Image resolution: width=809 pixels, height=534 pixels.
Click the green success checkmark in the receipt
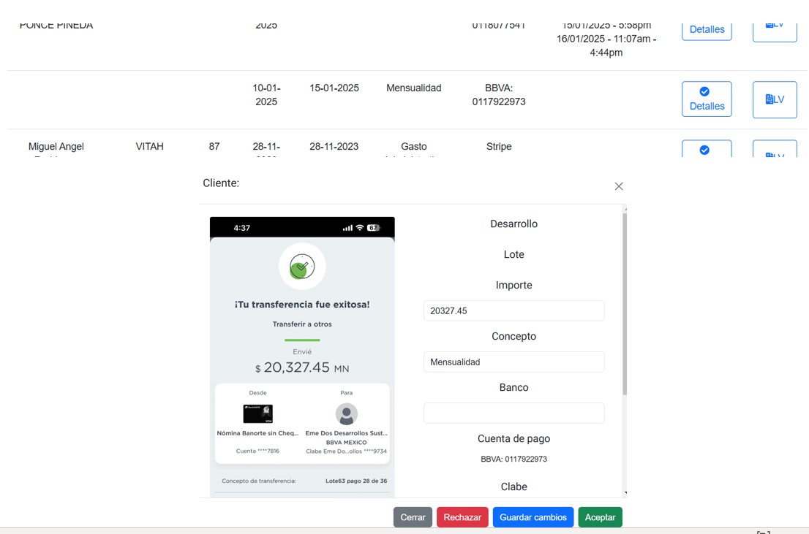click(x=301, y=267)
